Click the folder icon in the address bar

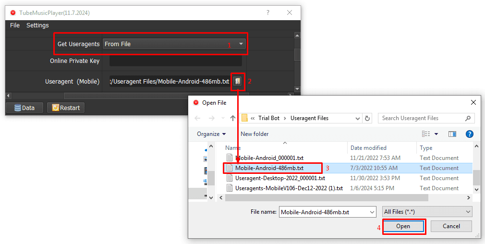tap(245, 118)
